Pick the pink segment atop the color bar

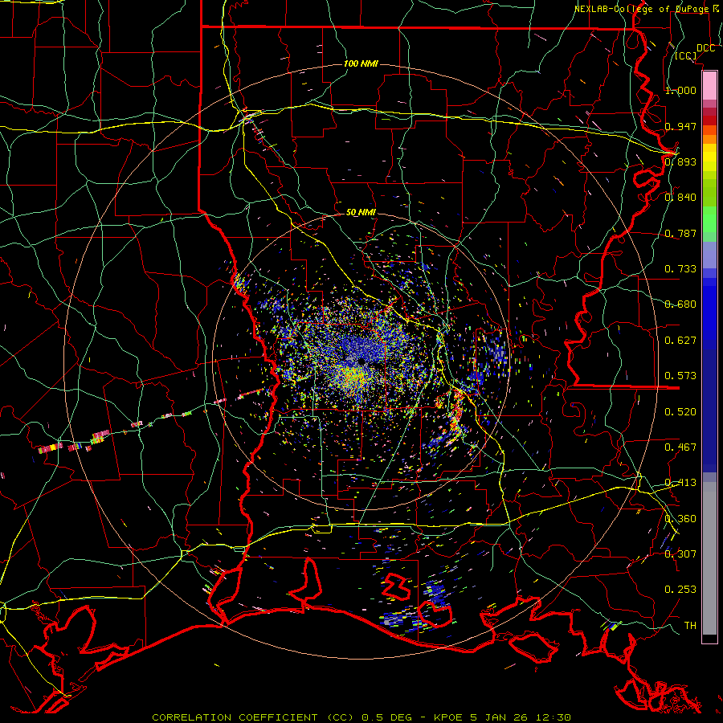click(x=709, y=85)
